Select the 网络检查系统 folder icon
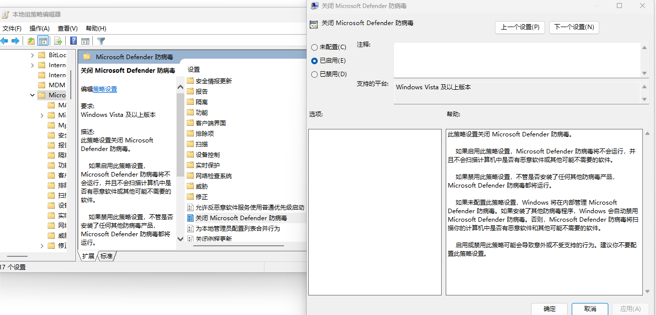The image size is (656, 315). pos(190,176)
